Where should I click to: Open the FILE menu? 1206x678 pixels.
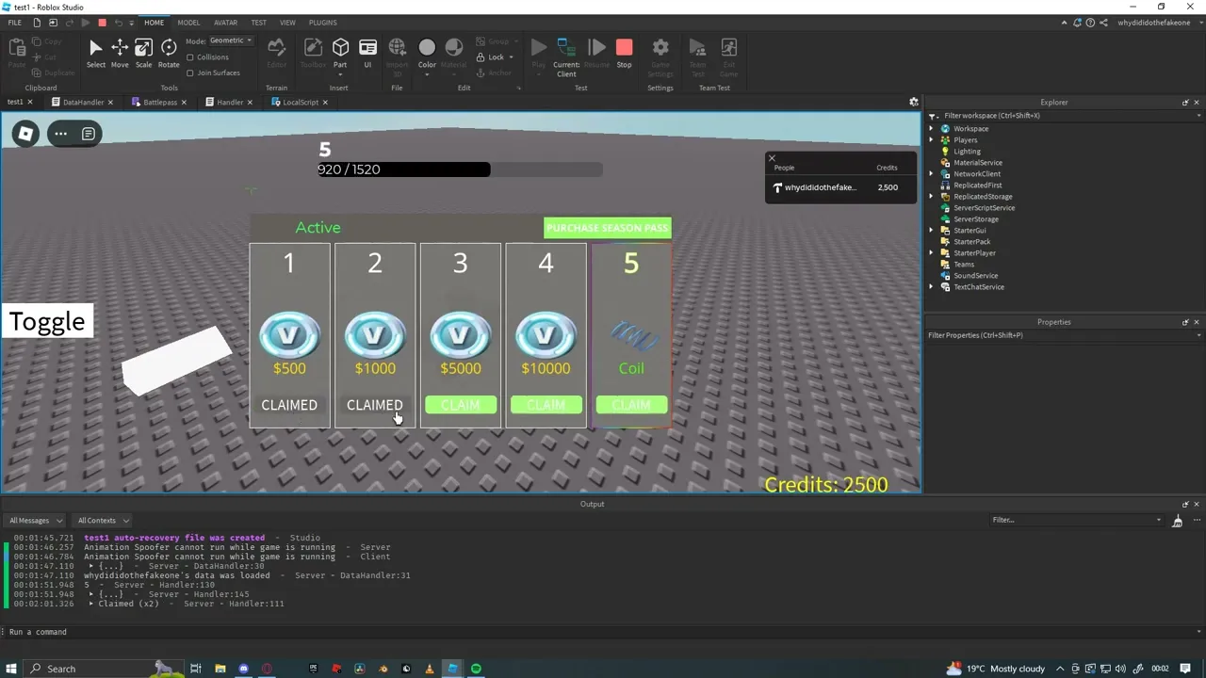point(15,23)
